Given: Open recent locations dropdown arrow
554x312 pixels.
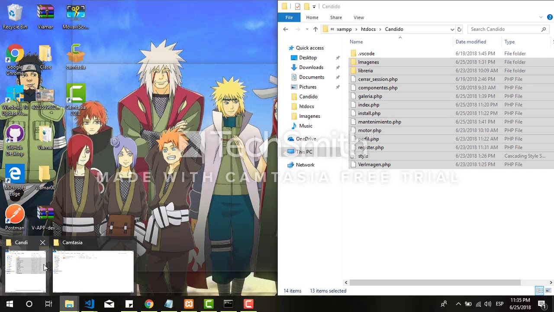Looking at the screenshot, I should tap(307, 29).
